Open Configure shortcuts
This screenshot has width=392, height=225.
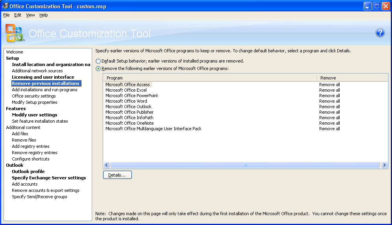(x=30, y=159)
